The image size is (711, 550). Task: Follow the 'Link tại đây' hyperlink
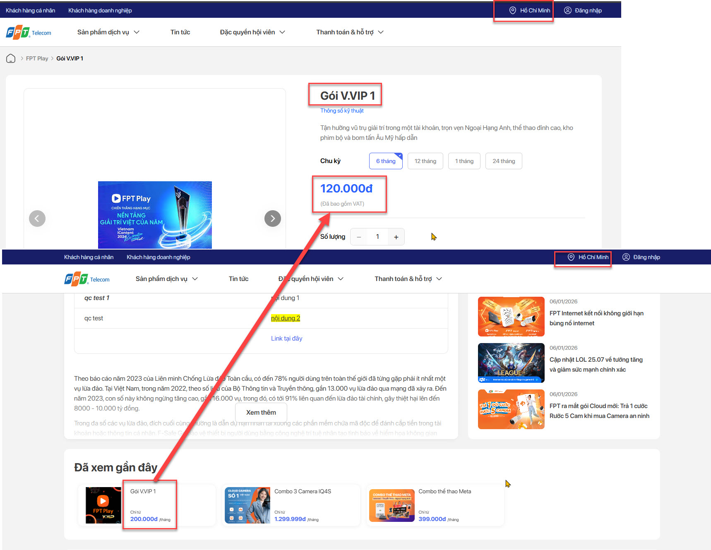(x=286, y=339)
